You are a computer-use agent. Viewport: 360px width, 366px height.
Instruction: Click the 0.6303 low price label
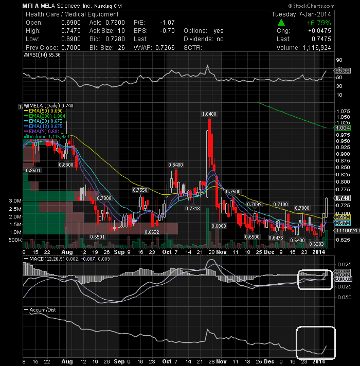coord(316,244)
